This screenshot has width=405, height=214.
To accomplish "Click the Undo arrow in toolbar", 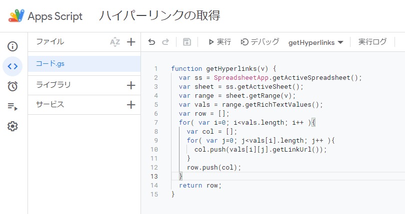I will coord(152,42).
